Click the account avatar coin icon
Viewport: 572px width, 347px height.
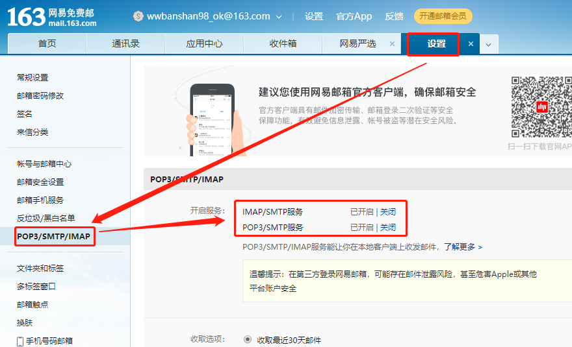click(138, 16)
